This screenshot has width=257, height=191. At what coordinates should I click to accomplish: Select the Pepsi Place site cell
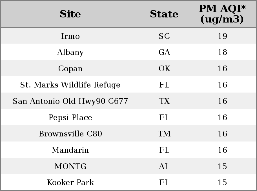pyautogui.click(x=70, y=118)
